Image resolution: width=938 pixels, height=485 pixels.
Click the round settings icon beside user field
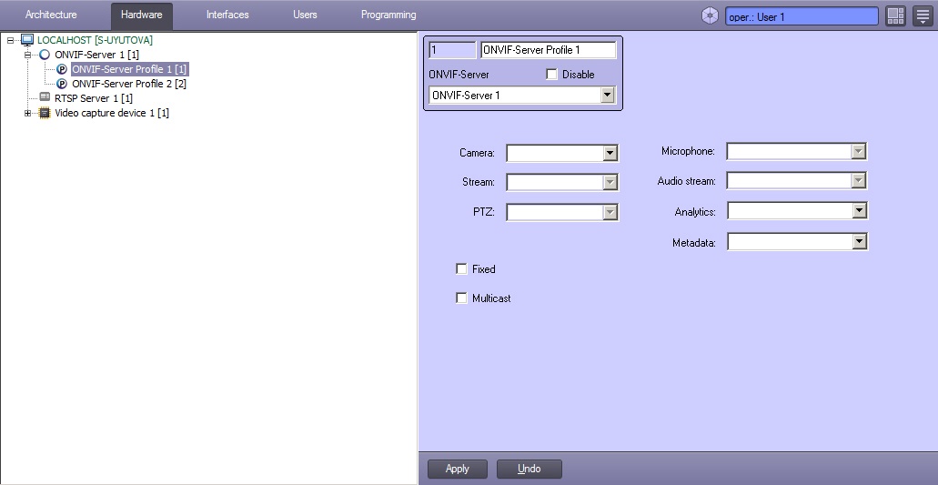(x=711, y=16)
